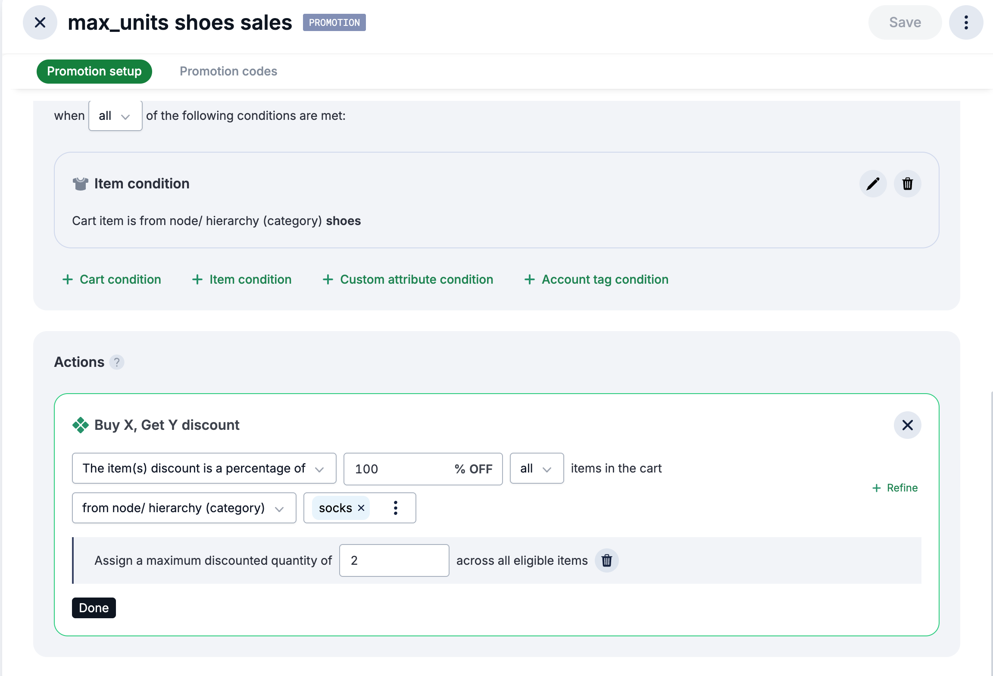
Task: Switch to the Promotion codes tab
Action: (228, 71)
